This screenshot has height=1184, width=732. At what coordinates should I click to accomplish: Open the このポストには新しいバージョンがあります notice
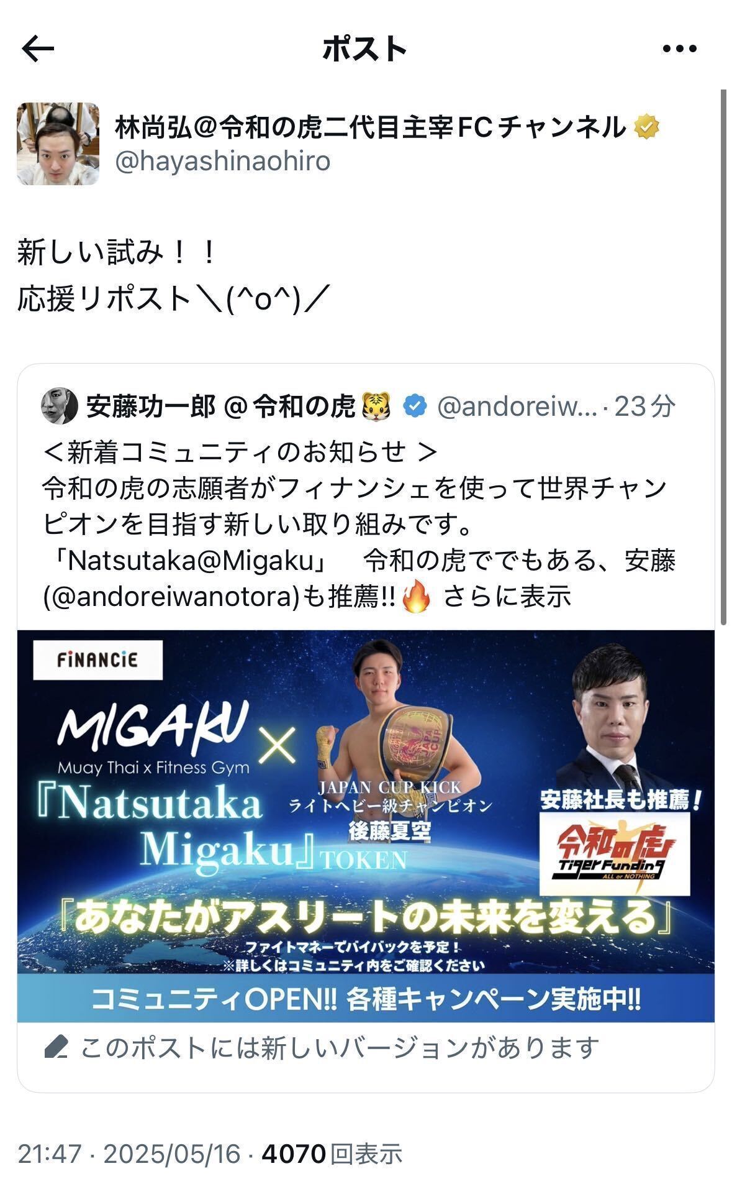coord(340,1048)
